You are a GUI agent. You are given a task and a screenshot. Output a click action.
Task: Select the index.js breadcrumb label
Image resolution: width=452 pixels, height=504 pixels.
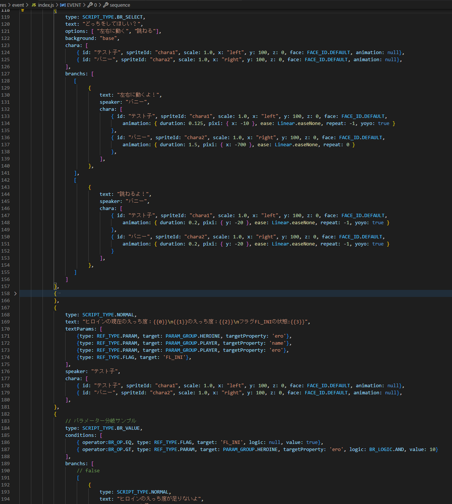tap(46, 5)
